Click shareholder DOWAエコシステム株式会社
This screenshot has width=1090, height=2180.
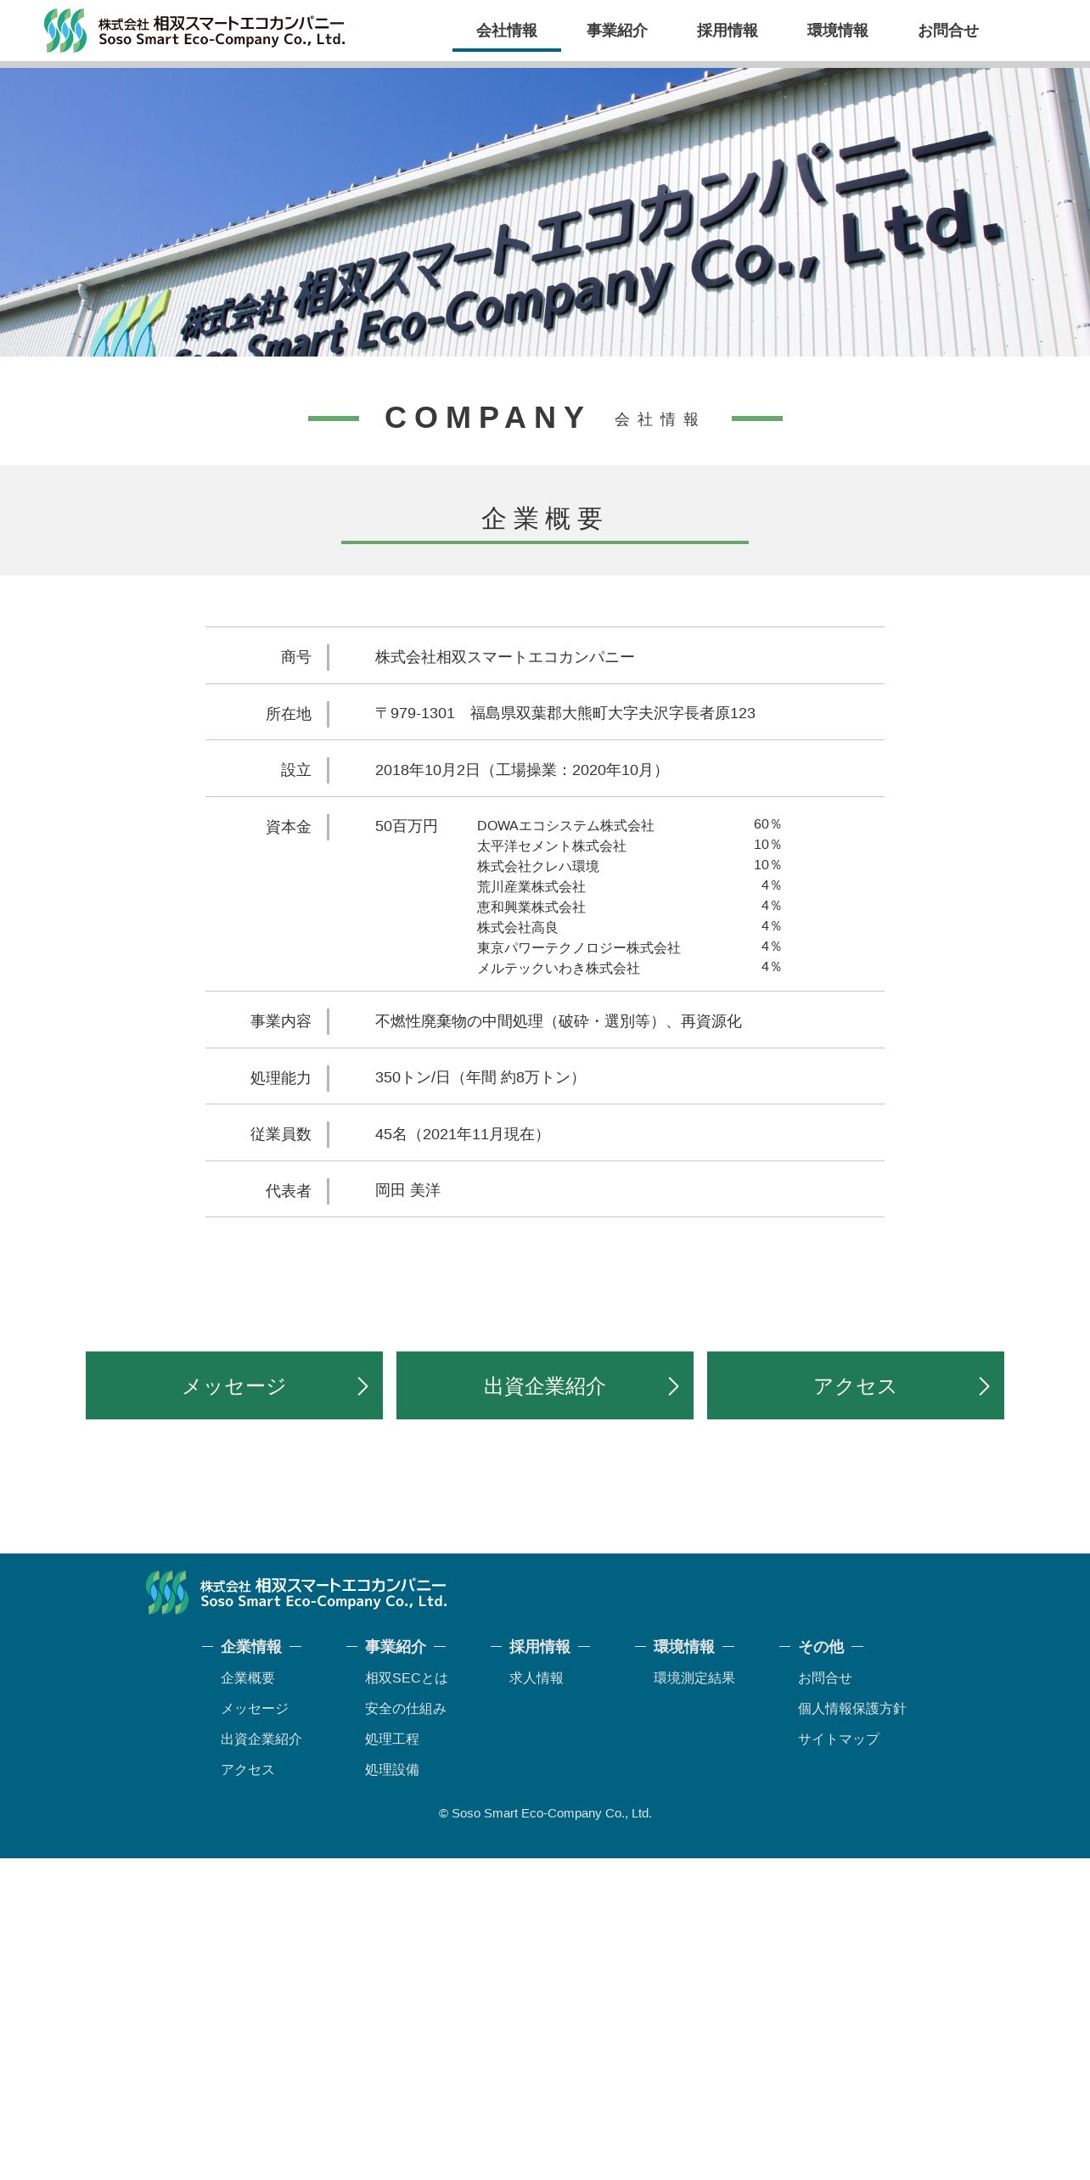coord(565,826)
